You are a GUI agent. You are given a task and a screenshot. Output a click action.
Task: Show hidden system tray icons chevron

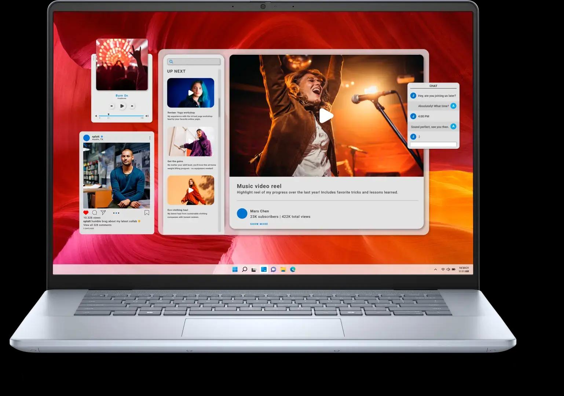(435, 269)
